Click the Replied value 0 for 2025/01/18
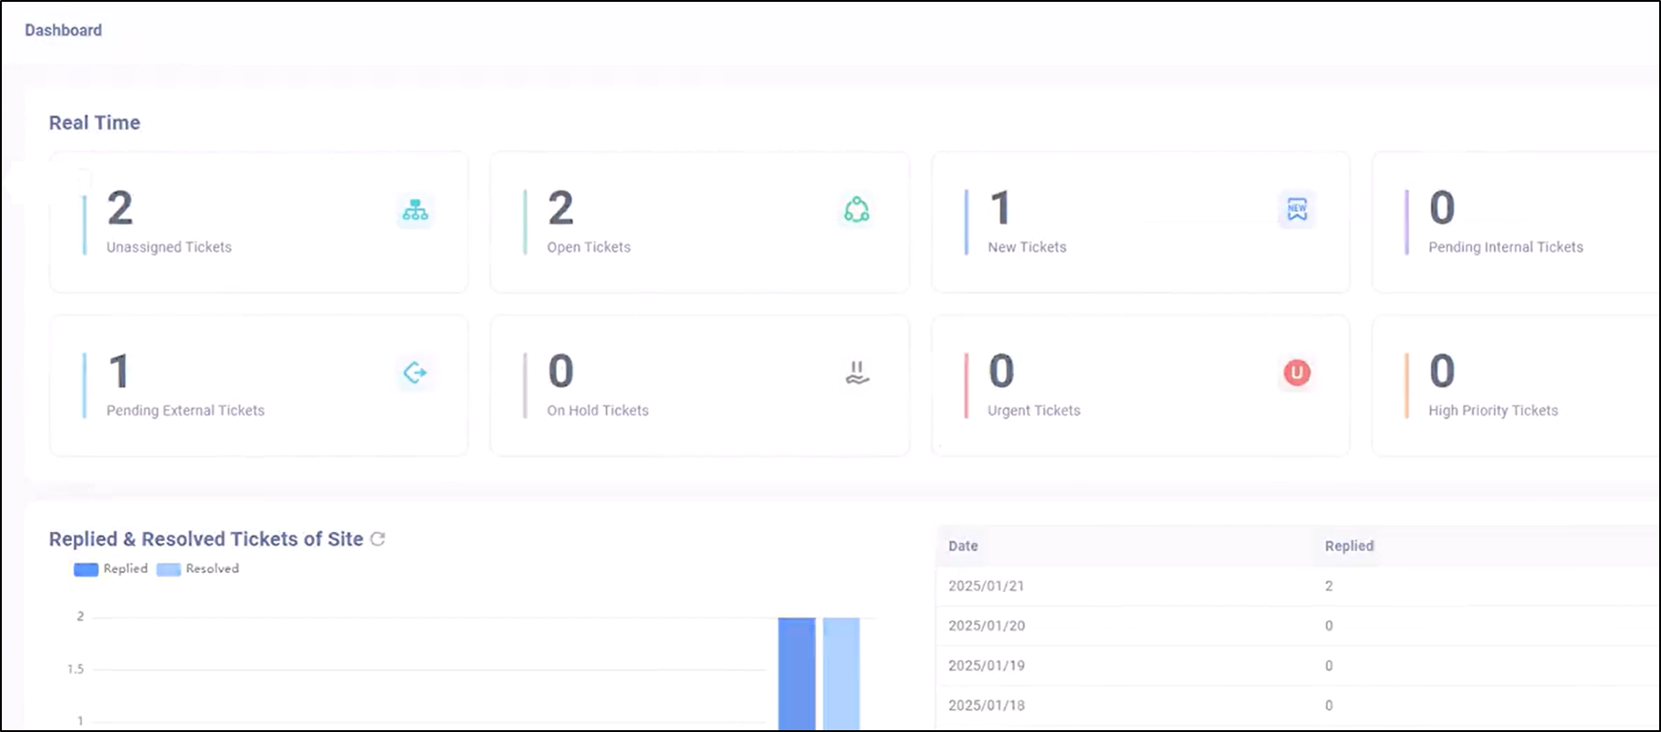This screenshot has height=732, width=1661. [1329, 706]
